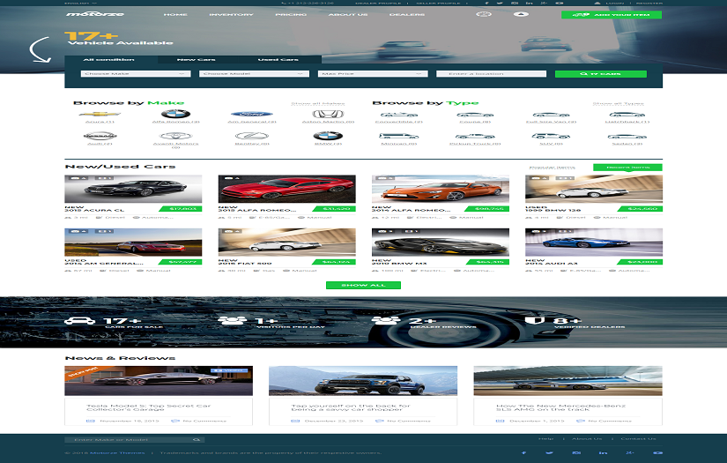The image size is (727, 463).
Task: Open the Dealers menu item
Action: pyautogui.click(x=407, y=14)
